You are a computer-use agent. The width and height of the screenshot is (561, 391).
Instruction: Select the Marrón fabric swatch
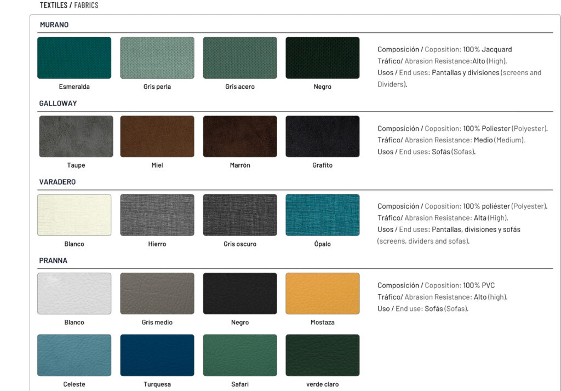coord(239,136)
